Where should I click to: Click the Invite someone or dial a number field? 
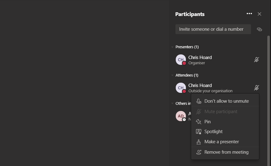pyautogui.click(x=213, y=29)
